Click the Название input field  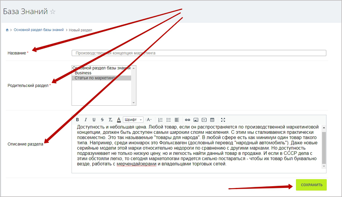(199, 53)
